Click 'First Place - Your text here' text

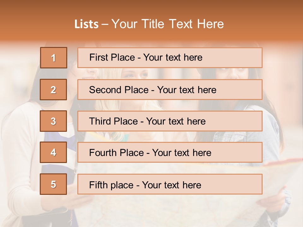pyautogui.click(x=146, y=57)
